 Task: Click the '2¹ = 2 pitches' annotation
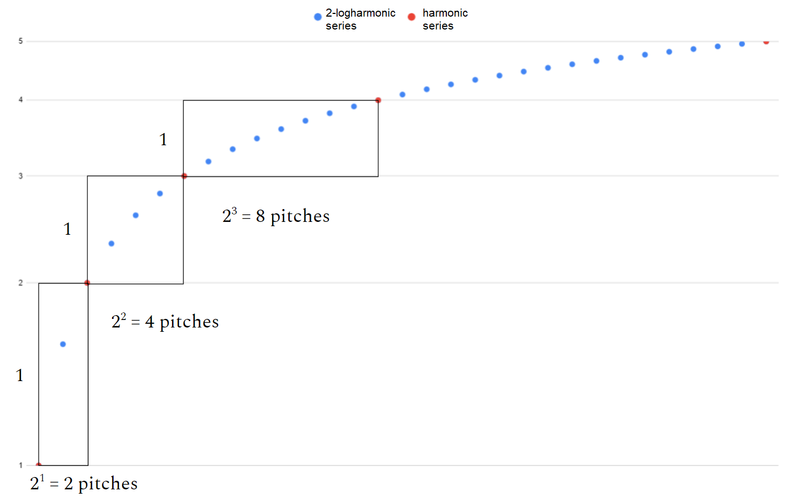coord(84,483)
